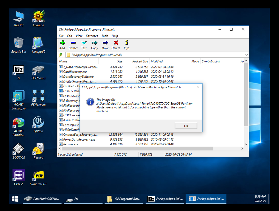279x211 pixels.
Task: Select Recuva desktop icon
Action: [38, 151]
